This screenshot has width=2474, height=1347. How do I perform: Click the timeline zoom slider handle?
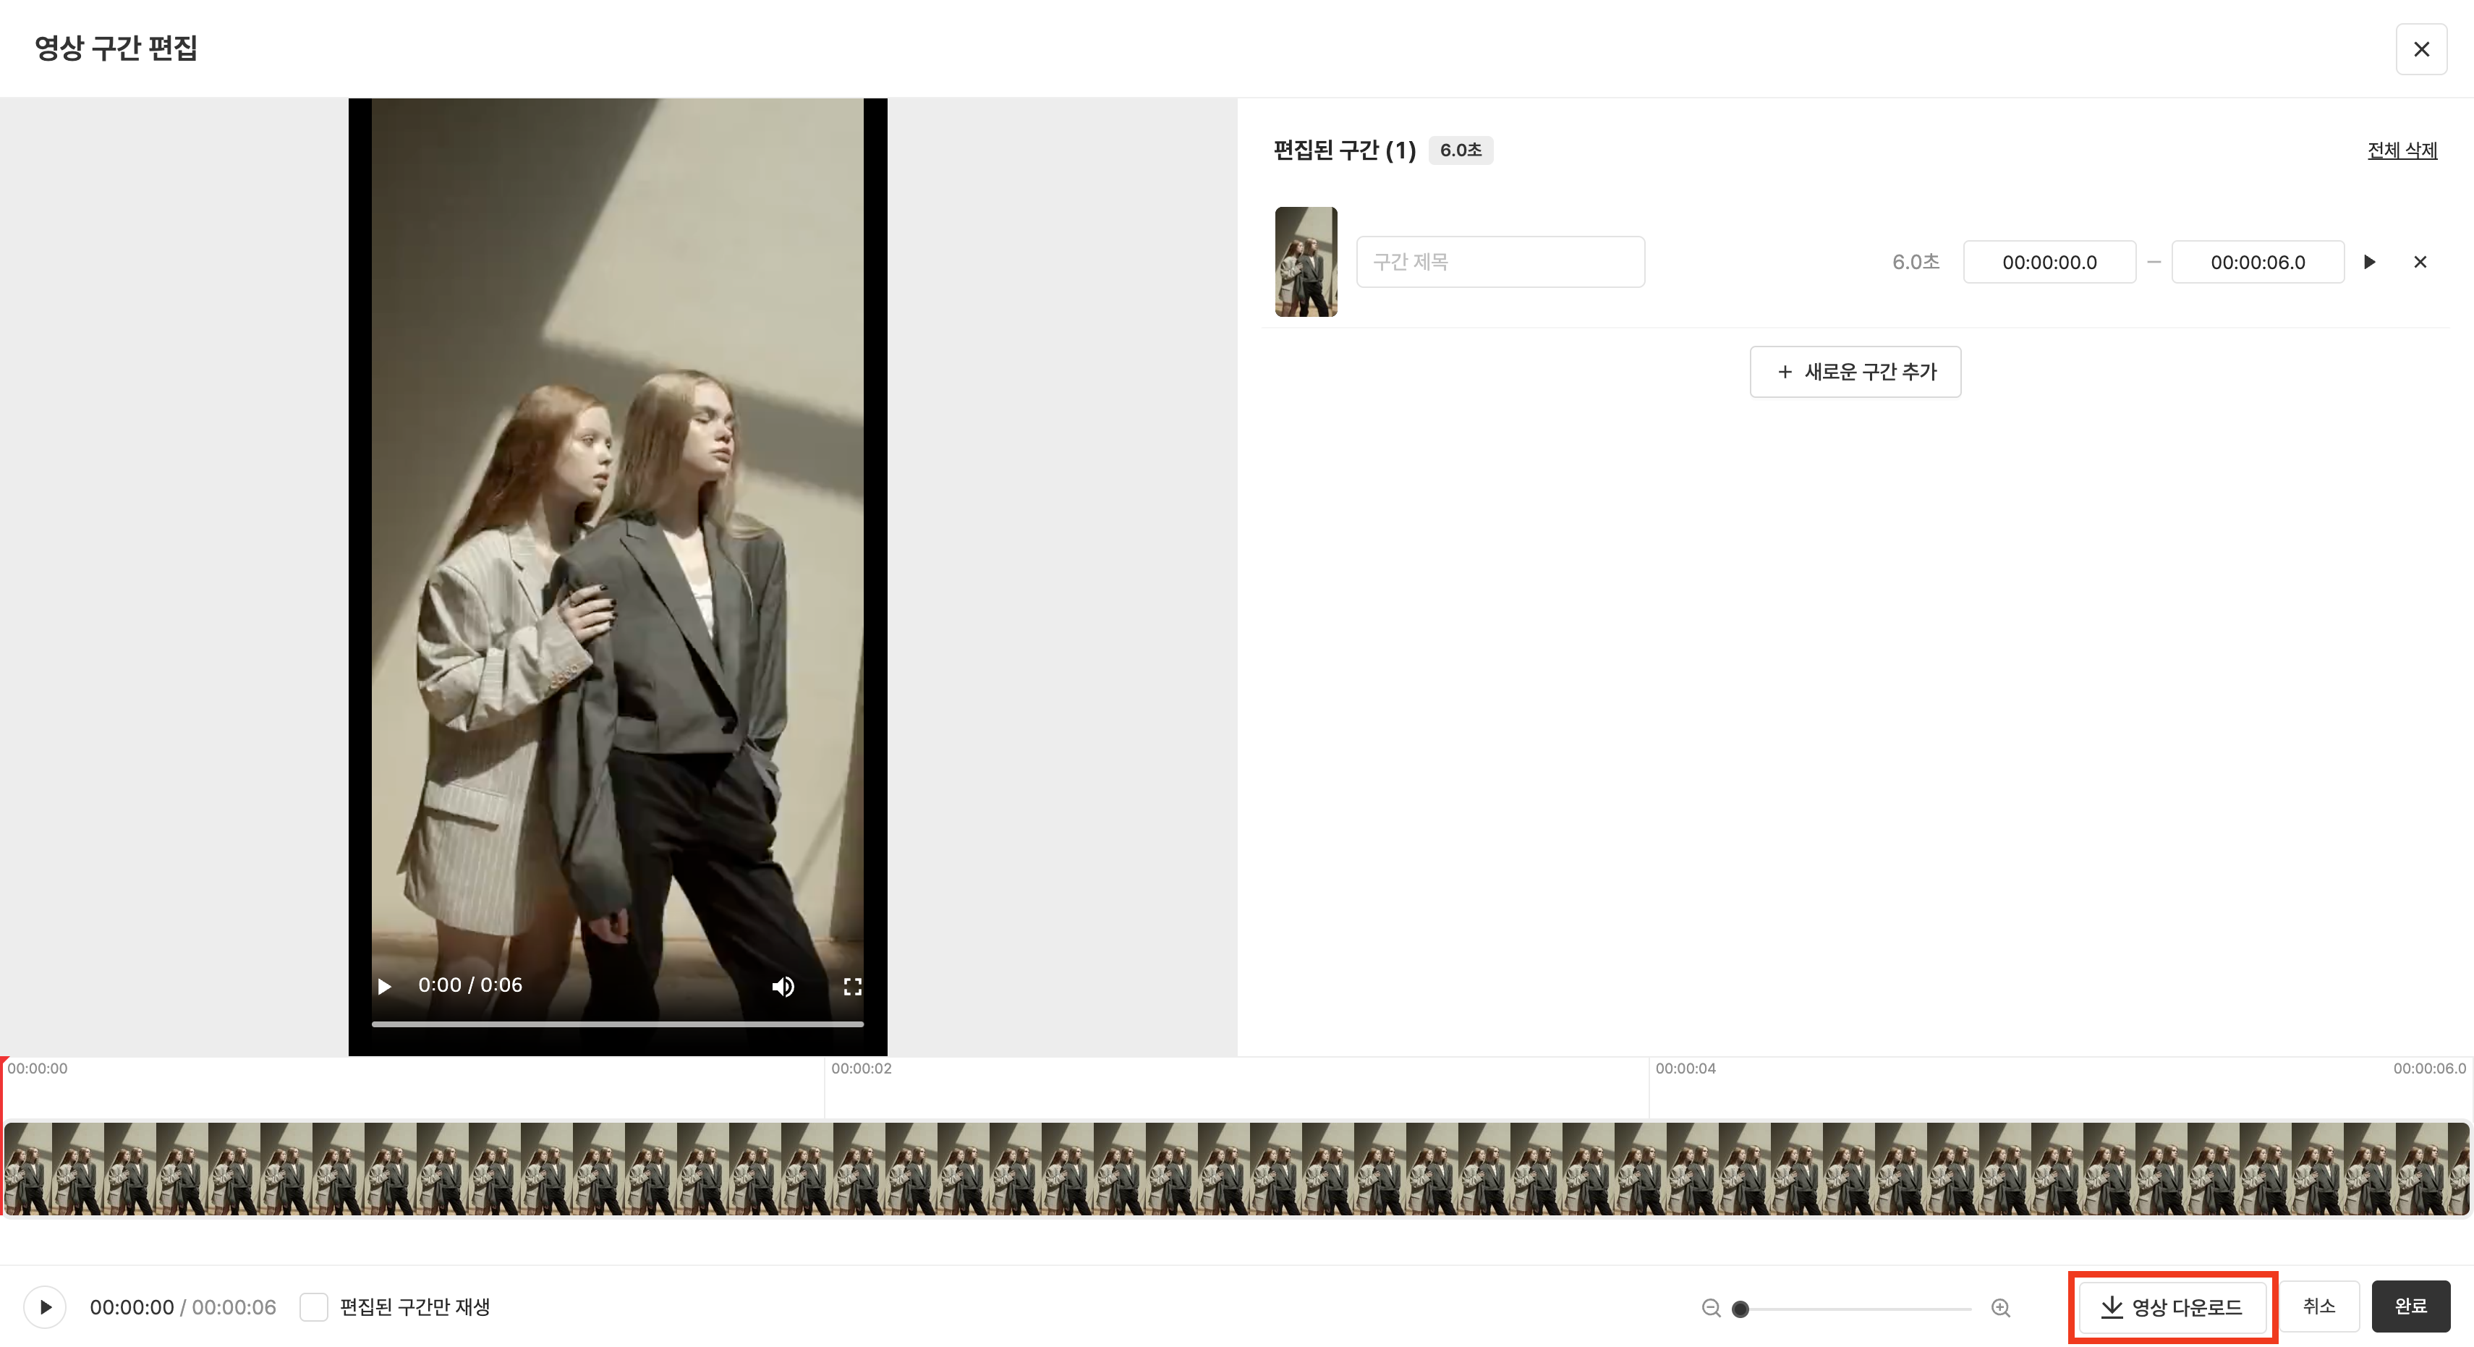(x=1740, y=1309)
